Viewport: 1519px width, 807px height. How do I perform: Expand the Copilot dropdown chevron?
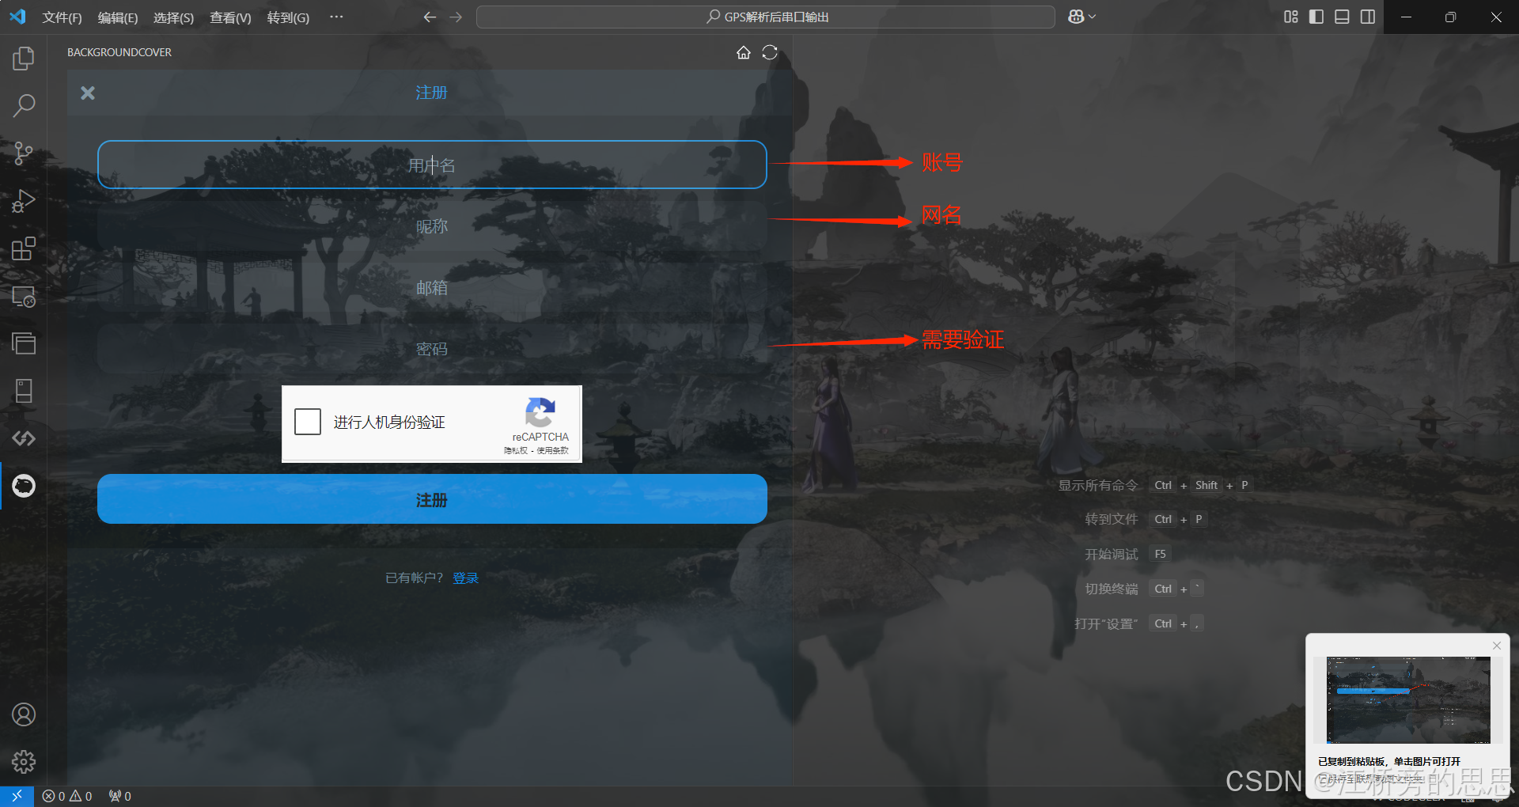[x=1093, y=17]
